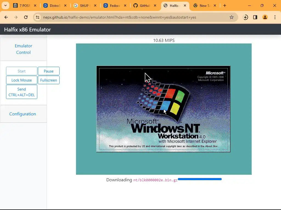Pause the emulator
This screenshot has width=281, height=210.
pyautogui.click(x=49, y=71)
